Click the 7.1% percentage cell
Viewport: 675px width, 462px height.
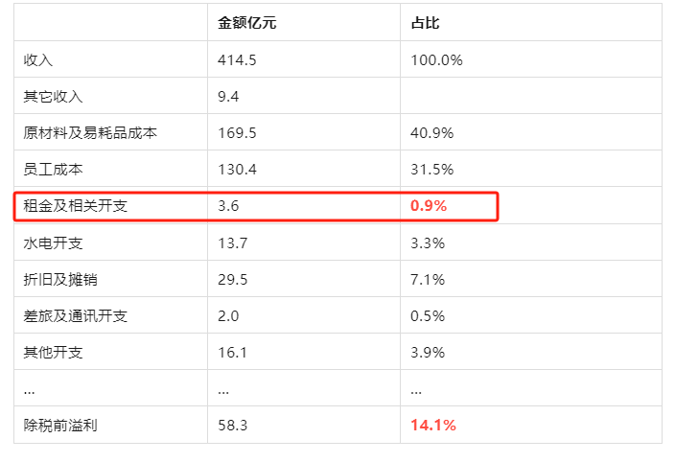(428, 279)
